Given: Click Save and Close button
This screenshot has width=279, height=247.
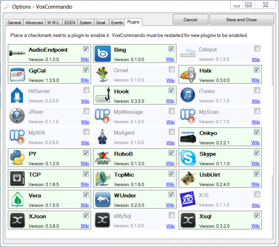Looking at the screenshot, I should (x=242, y=20).
